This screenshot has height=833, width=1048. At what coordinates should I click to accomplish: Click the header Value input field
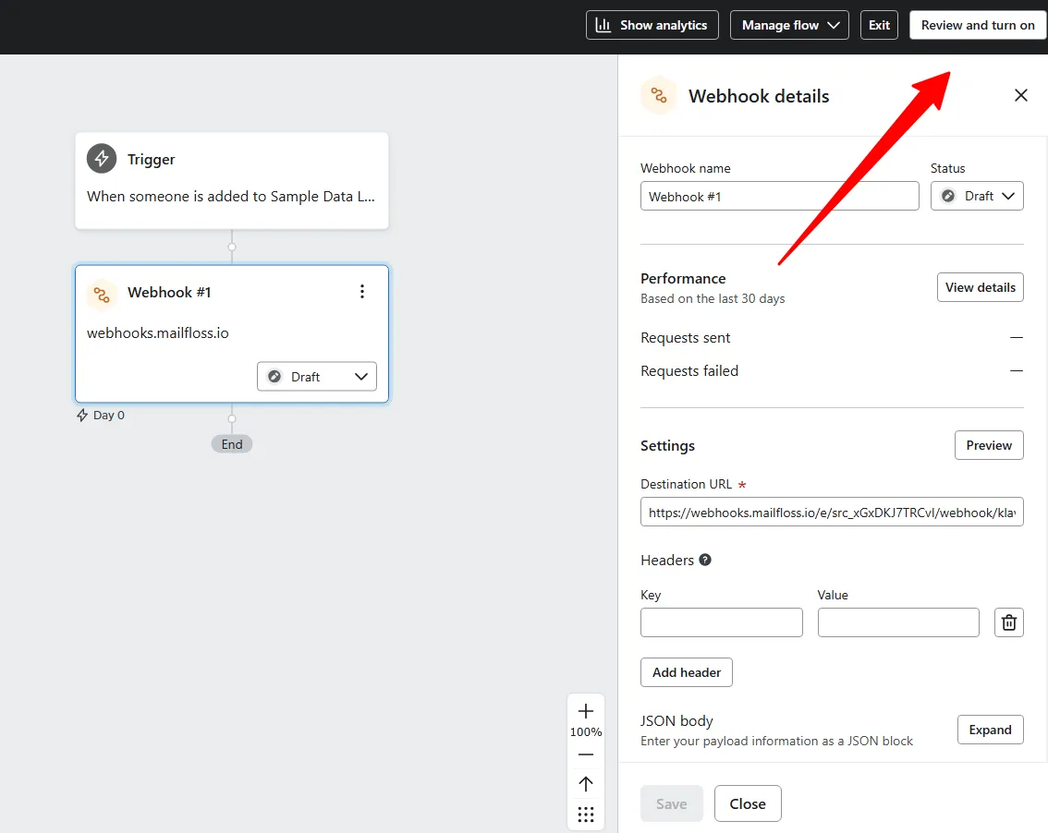(x=898, y=622)
